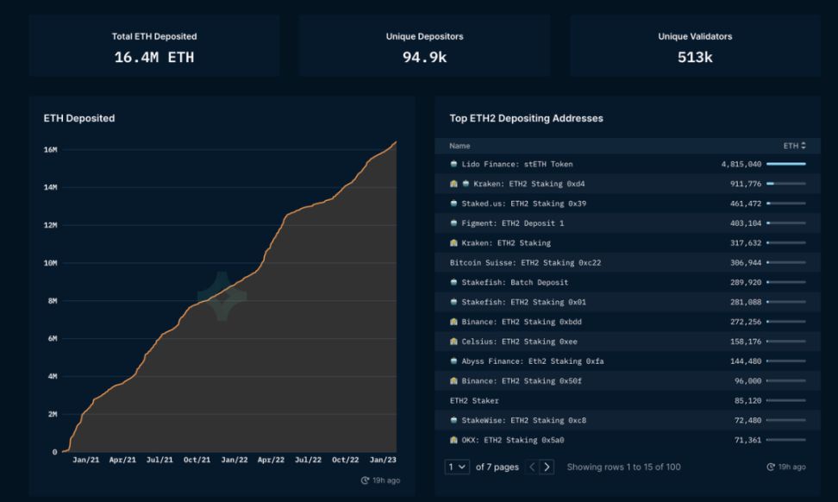This screenshot has width=838, height=502.
Task: Sort the table by the ETH column
Action: click(x=794, y=146)
